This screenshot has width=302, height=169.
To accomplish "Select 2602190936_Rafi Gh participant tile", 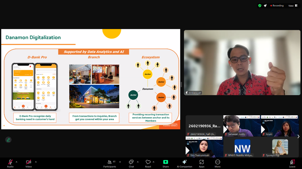I will (x=204, y=126).
